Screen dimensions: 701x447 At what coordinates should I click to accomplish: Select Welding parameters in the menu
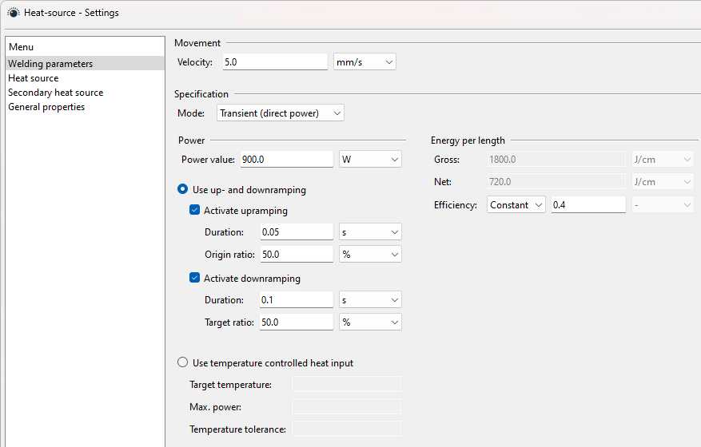[85, 63]
